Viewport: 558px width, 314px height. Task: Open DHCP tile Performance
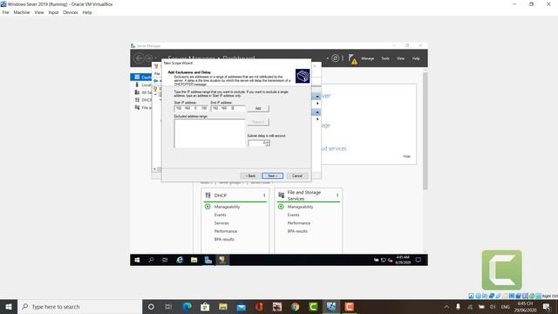pos(226,231)
